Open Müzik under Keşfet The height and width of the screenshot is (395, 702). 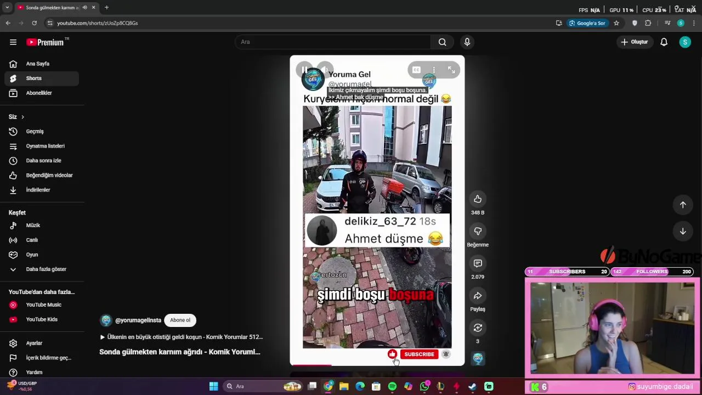coord(41,225)
